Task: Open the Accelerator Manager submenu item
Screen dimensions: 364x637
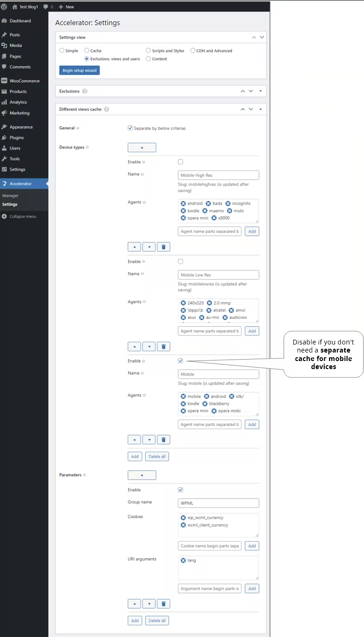Action: (x=10, y=196)
